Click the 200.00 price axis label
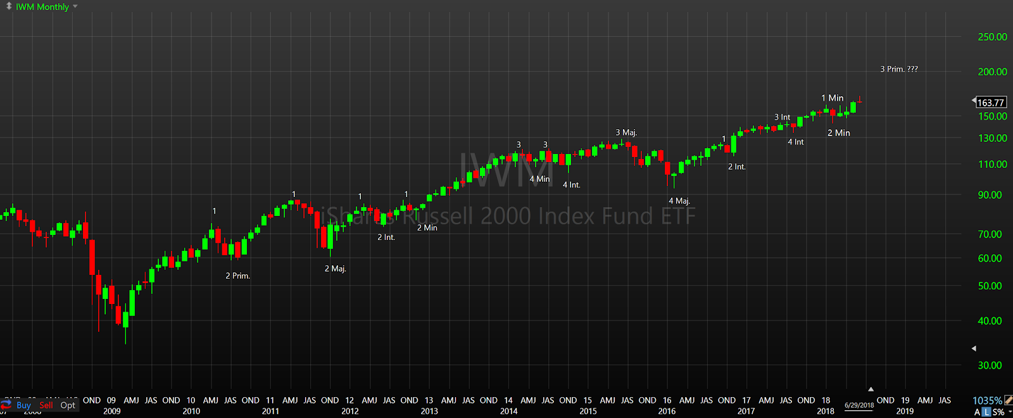 point(993,72)
